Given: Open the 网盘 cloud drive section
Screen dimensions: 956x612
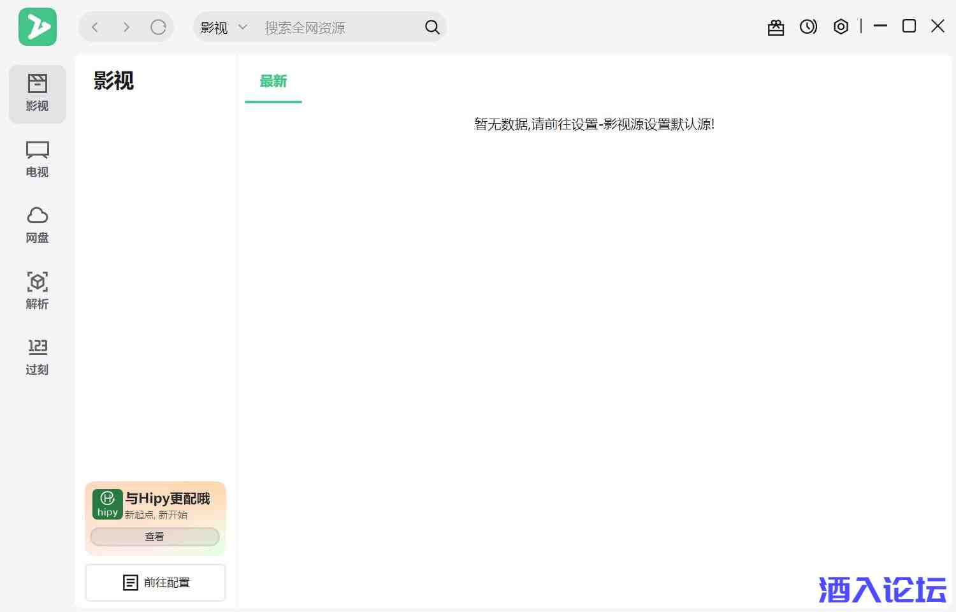Looking at the screenshot, I should click(37, 225).
